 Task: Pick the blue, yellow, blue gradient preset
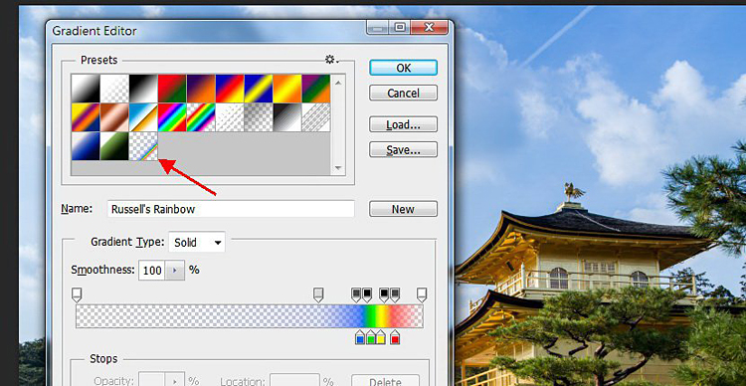pyautogui.click(x=259, y=89)
